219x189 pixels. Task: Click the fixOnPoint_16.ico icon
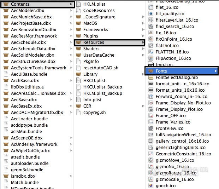151,39
